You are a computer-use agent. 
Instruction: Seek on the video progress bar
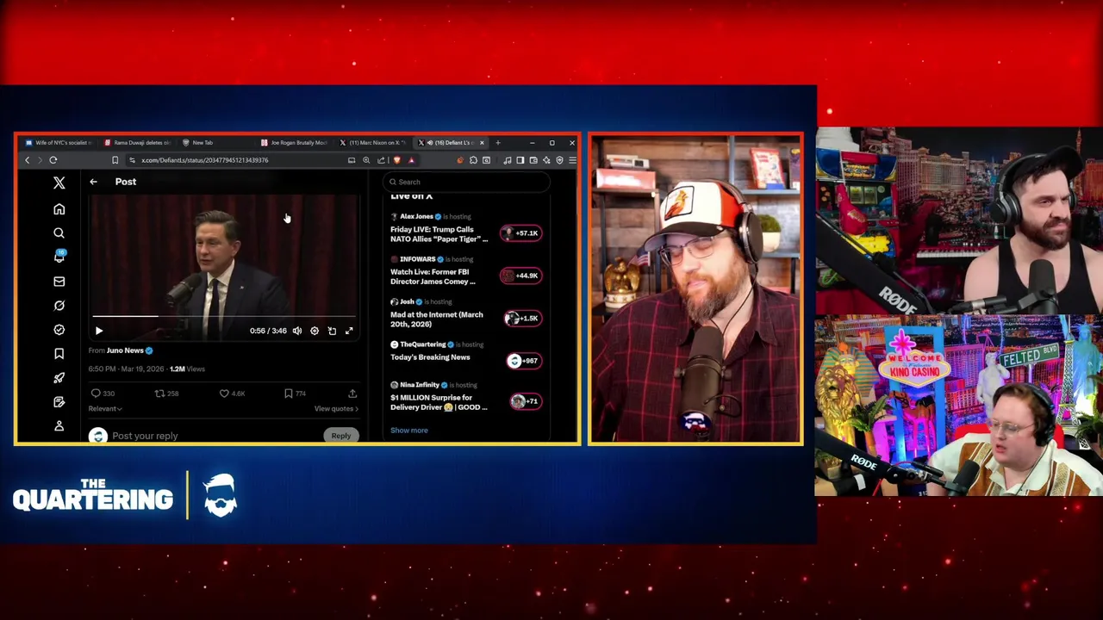[x=224, y=317]
